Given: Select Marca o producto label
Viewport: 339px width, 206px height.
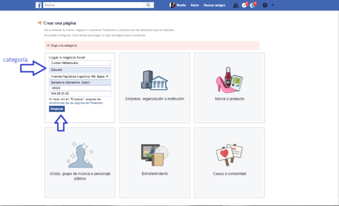Looking at the screenshot, I should click(230, 99).
